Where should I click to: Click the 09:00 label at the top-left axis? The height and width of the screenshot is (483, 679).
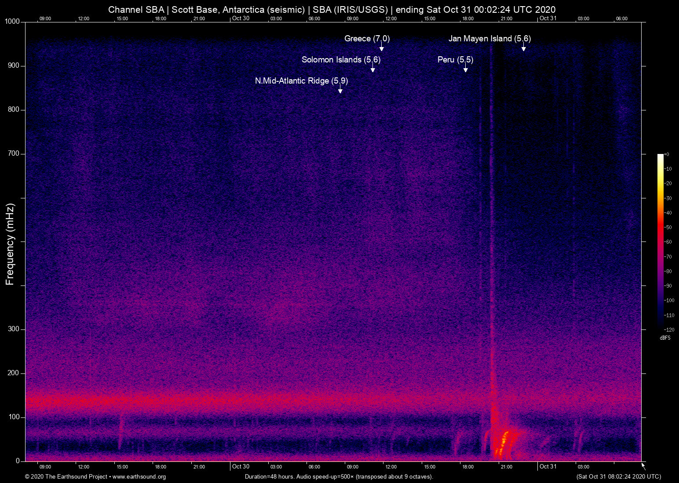45,19
